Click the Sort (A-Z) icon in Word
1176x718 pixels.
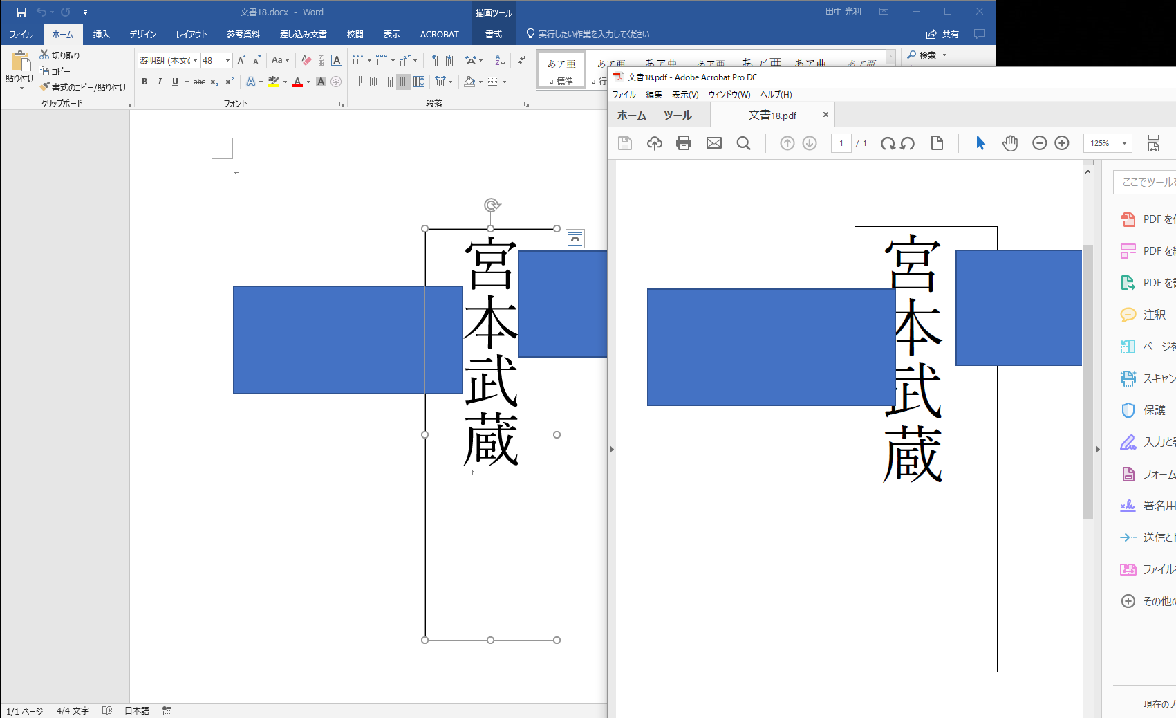pos(500,60)
